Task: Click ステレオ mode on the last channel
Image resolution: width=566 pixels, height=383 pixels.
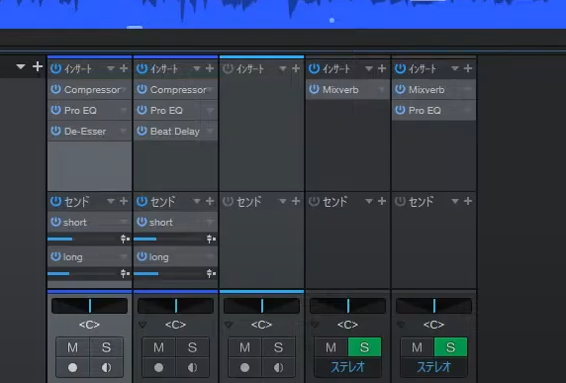Action: point(433,367)
